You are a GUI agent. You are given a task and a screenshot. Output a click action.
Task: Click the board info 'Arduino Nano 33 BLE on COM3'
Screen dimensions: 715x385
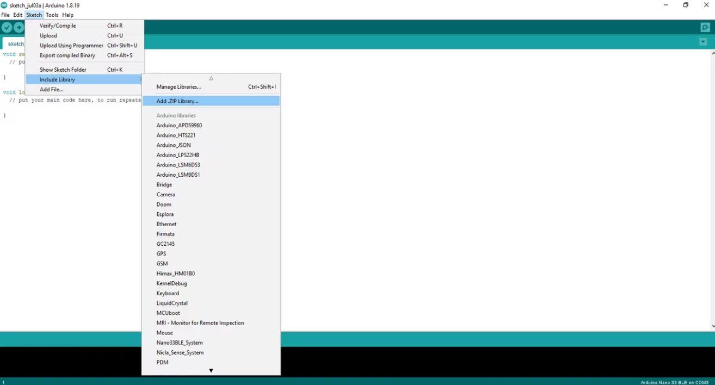tap(675, 382)
